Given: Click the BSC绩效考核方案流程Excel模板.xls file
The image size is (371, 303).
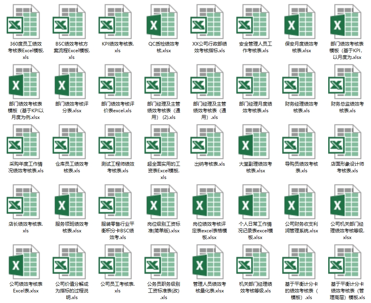Looking at the screenshot, I should (69, 21).
